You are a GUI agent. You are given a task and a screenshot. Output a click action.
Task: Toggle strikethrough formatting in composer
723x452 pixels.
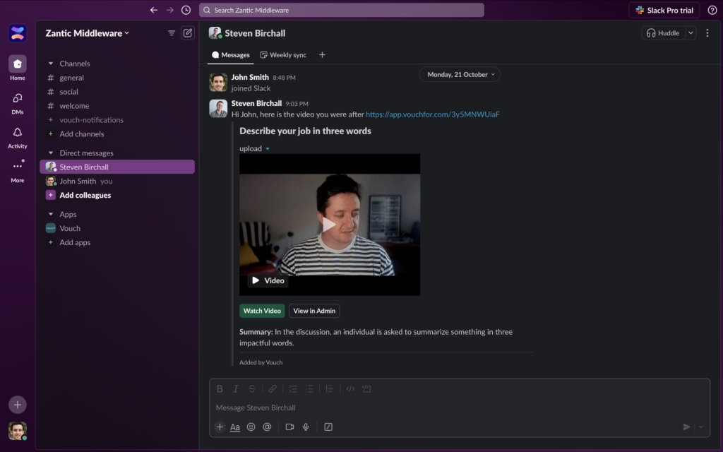pyautogui.click(x=252, y=389)
